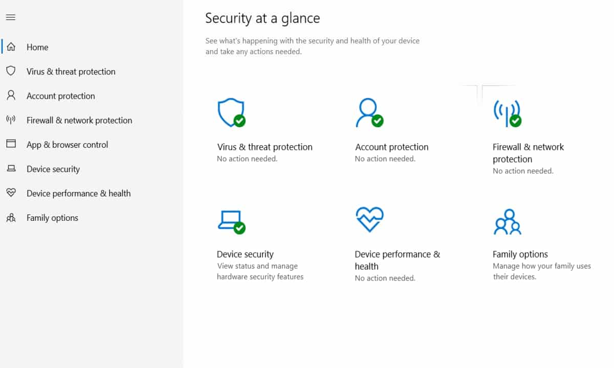This screenshot has width=614, height=368.
Task: Open the large Account protection person icon
Action: tap(368, 113)
